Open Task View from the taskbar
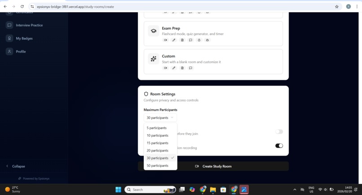The image size is (362, 195). pos(182,190)
